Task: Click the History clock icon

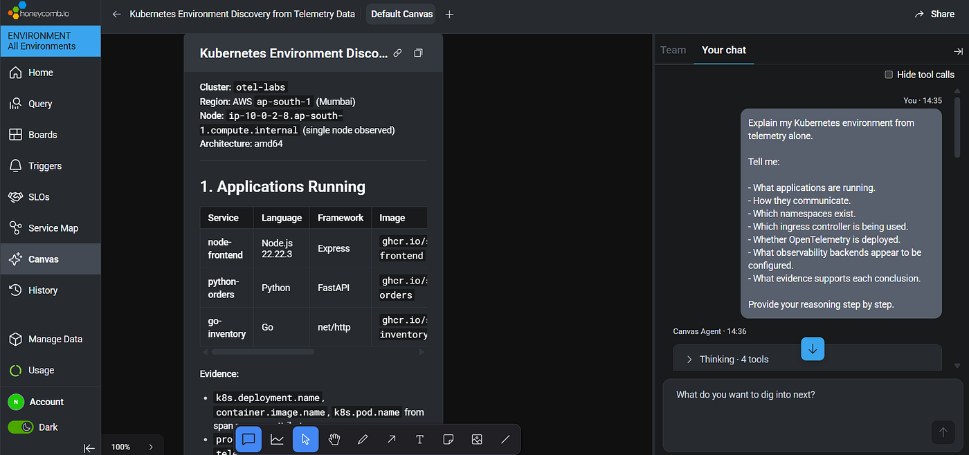Action: point(15,290)
